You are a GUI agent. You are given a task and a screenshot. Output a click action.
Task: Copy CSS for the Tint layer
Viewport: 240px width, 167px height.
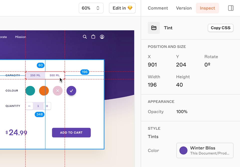pos(220,28)
